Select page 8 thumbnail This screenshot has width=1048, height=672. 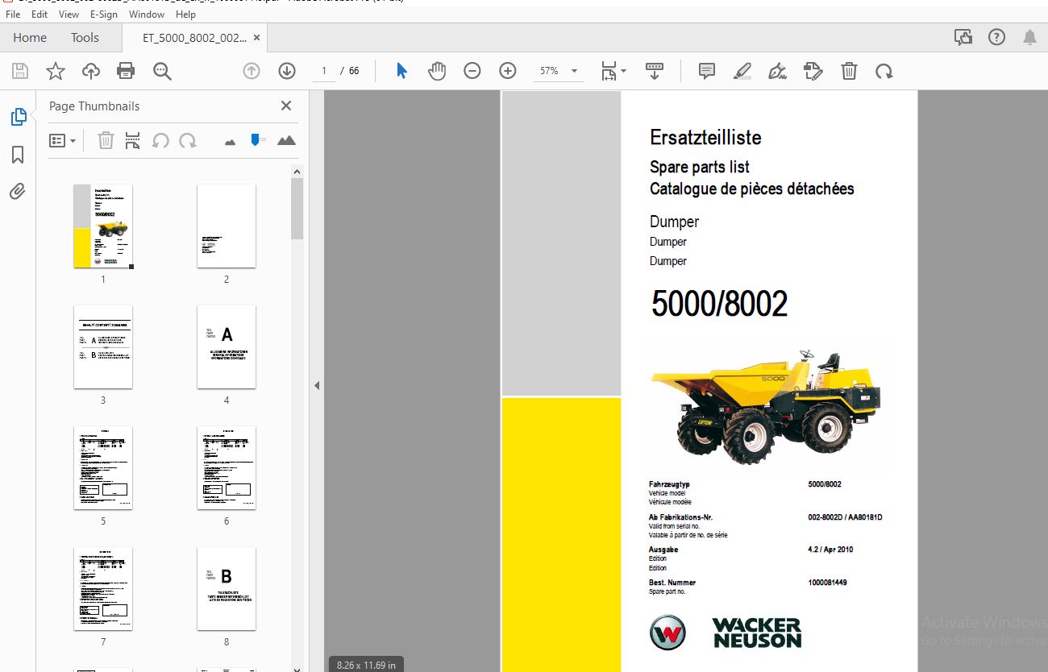[227, 589]
